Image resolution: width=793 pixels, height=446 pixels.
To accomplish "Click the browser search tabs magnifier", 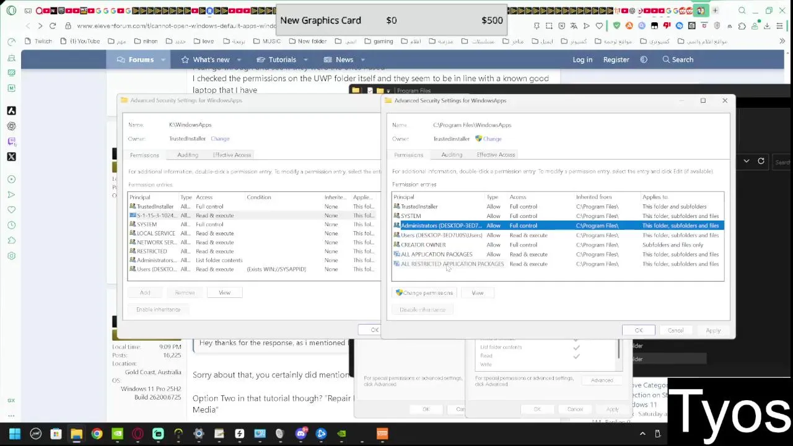I will pyautogui.click(x=742, y=11).
